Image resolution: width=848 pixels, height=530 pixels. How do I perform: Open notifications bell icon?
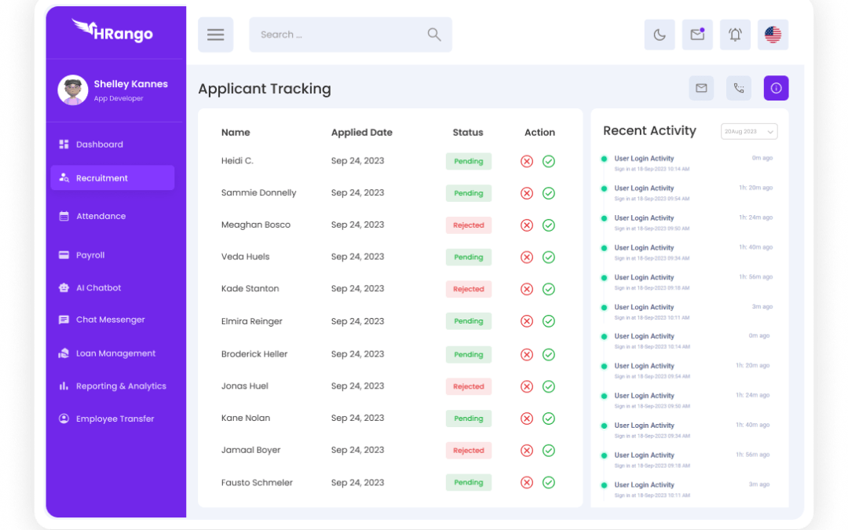click(735, 35)
